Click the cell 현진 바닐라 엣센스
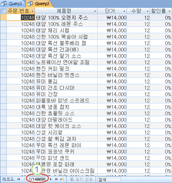The image size is (172, 183). [66, 75]
